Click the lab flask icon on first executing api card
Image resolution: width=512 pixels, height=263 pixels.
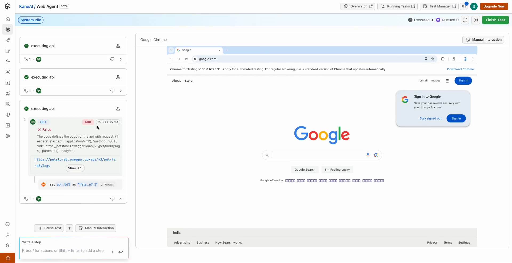pos(118,46)
